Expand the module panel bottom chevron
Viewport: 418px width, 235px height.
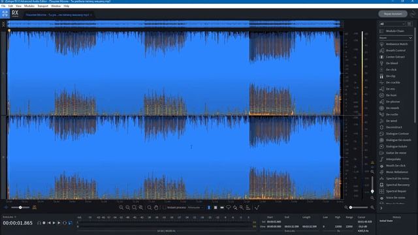click(381, 208)
